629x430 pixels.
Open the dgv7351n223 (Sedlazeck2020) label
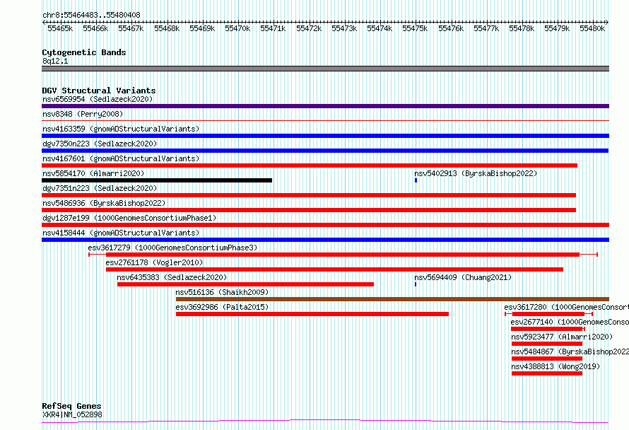(x=100, y=188)
